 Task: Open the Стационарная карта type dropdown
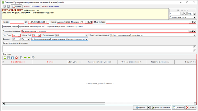click(x=195, y=17)
